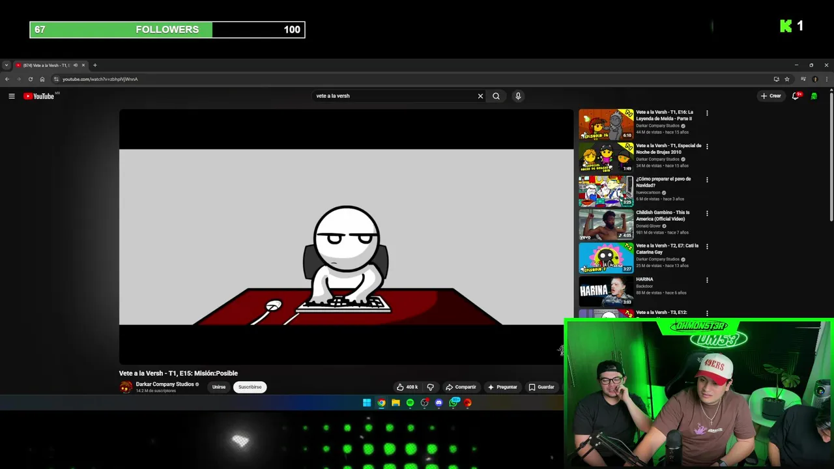Open options for Vete a la Versh T3, E12
The height and width of the screenshot is (469, 834).
(707, 313)
